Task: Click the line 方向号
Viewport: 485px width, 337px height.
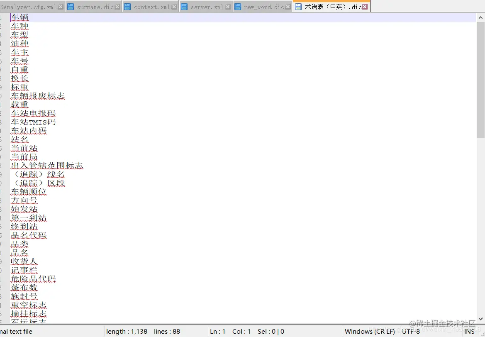Action: coord(24,200)
